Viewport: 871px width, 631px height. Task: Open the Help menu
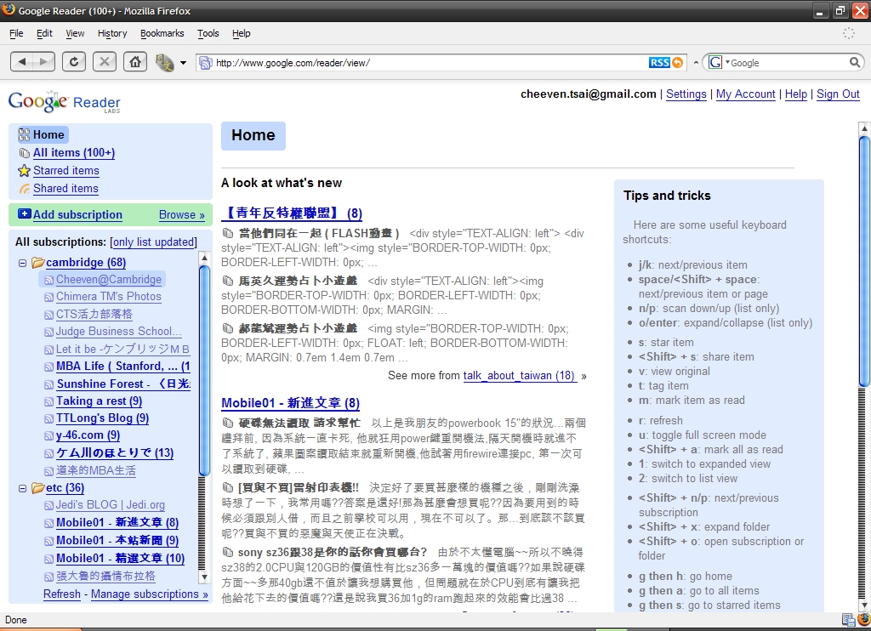[x=241, y=33]
